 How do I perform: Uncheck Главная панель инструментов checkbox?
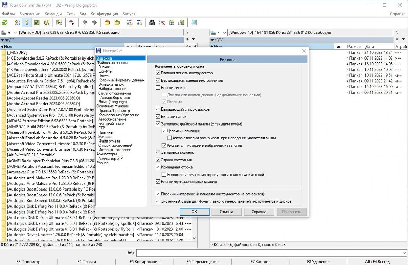coord(158,73)
